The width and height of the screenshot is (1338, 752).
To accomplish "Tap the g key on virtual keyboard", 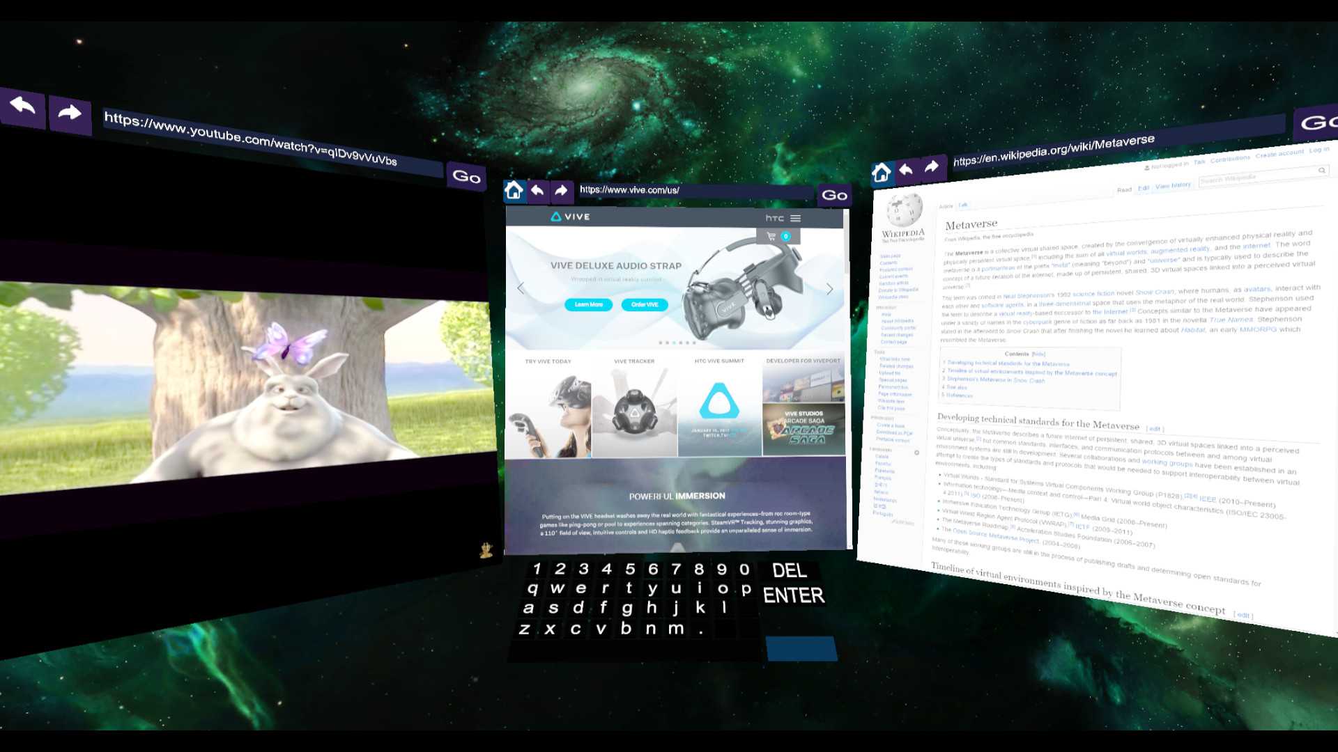I will (627, 608).
